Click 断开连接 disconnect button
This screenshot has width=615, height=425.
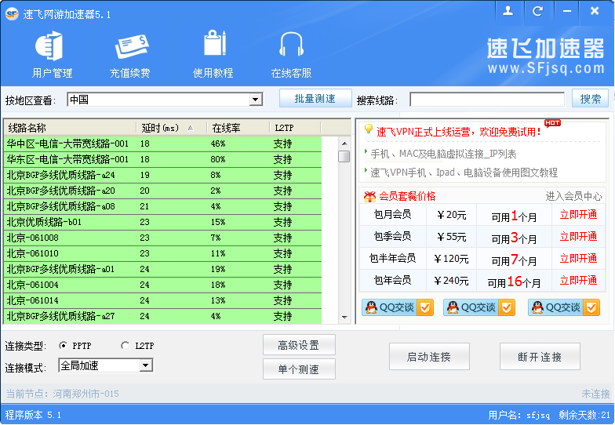[540, 357]
